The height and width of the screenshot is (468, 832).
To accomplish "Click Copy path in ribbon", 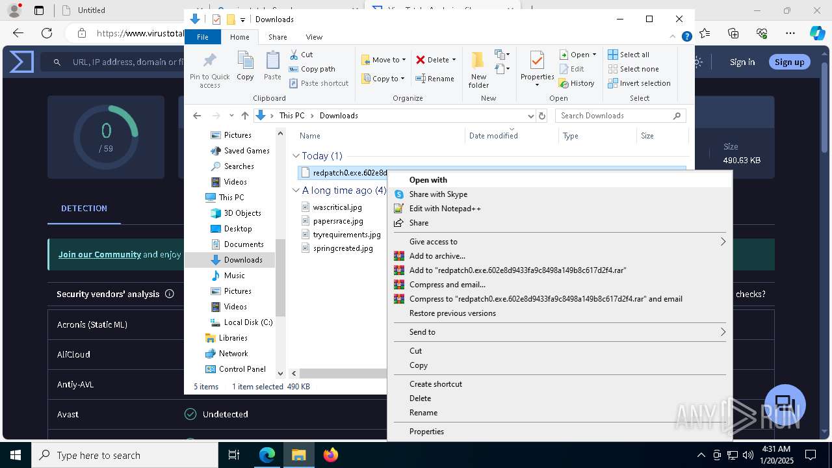I will coord(312,69).
